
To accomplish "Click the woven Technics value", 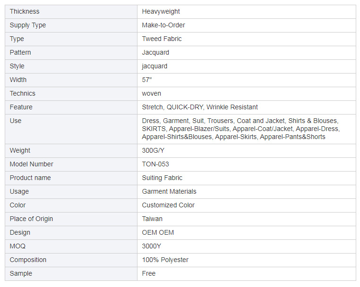I will 151,93.
